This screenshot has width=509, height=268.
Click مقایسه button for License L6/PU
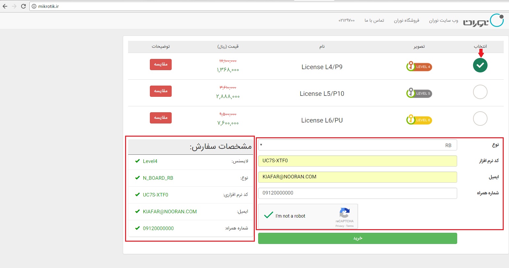coord(161,118)
